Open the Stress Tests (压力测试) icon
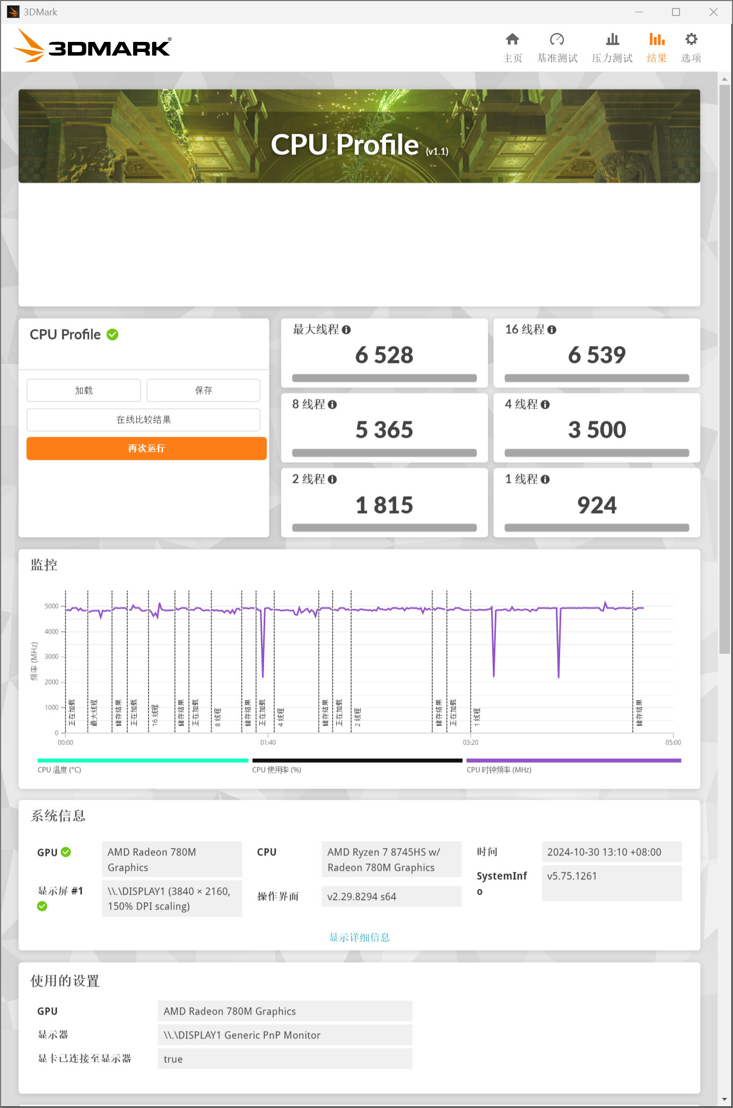This screenshot has height=1108, width=733. 612,40
